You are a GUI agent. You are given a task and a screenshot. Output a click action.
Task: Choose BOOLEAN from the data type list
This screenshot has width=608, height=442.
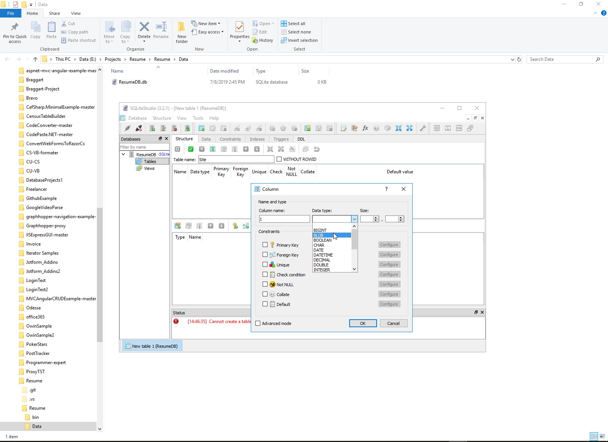click(x=323, y=240)
